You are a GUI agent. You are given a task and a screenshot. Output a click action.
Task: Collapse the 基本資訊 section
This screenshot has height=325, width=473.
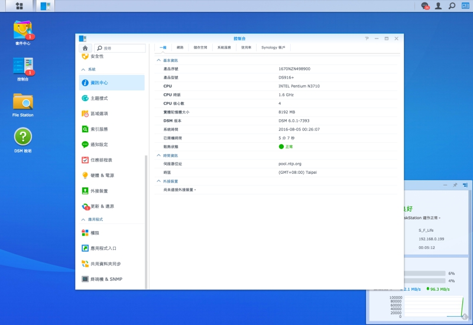tap(158, 60)
